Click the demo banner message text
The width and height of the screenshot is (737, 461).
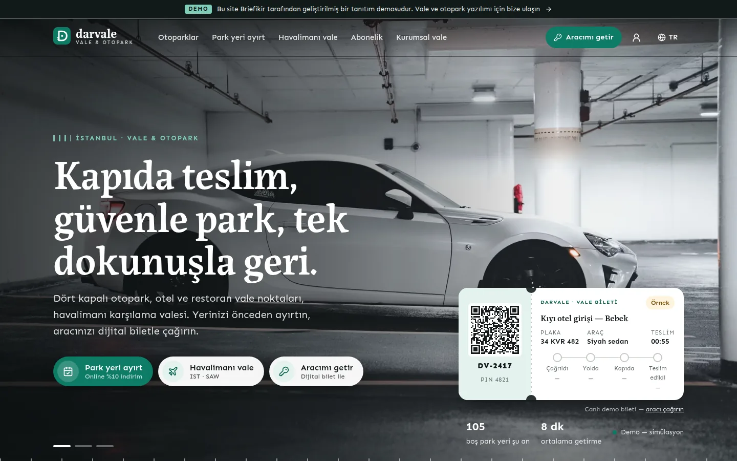[378, 9]
